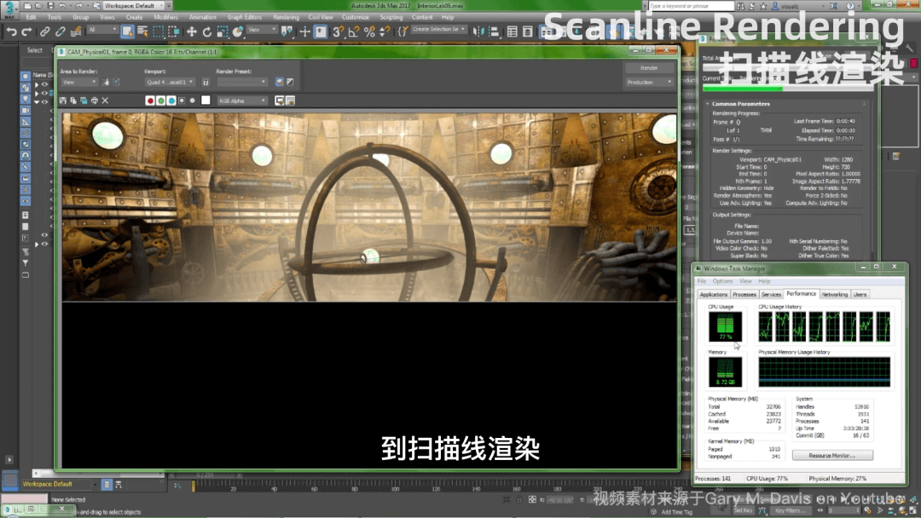Image resolution: width=921 pixels, height=518 pixels.
Task: Open the Rendering menu
Action: point(286,18)
